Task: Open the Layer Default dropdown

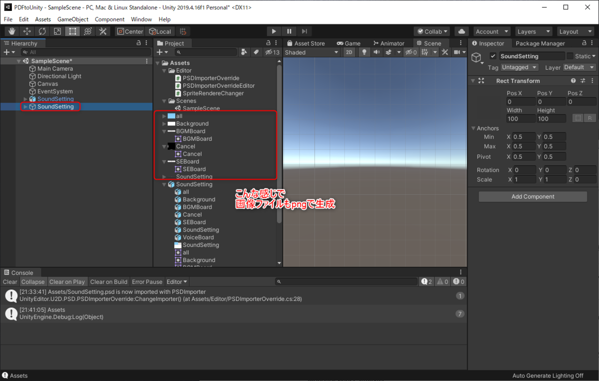Action: click(579, 67)
